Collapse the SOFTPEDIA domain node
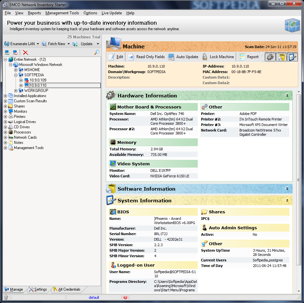The image size is (304, 303). pyautogui.click(x=16, y=75)
